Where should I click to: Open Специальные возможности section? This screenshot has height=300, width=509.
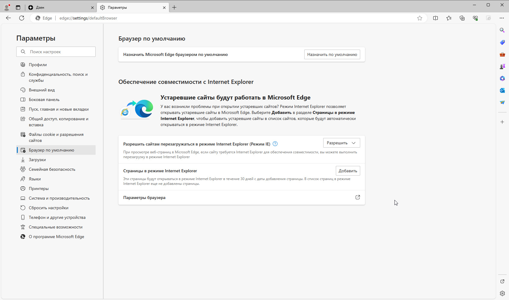click(x=56, y=227)
